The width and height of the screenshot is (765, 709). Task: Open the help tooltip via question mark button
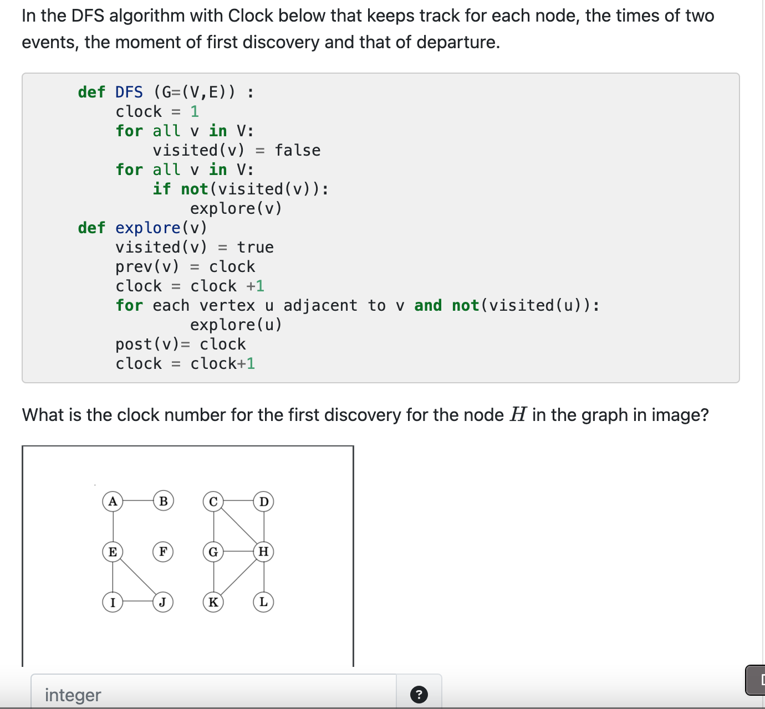tap(419, 694)
